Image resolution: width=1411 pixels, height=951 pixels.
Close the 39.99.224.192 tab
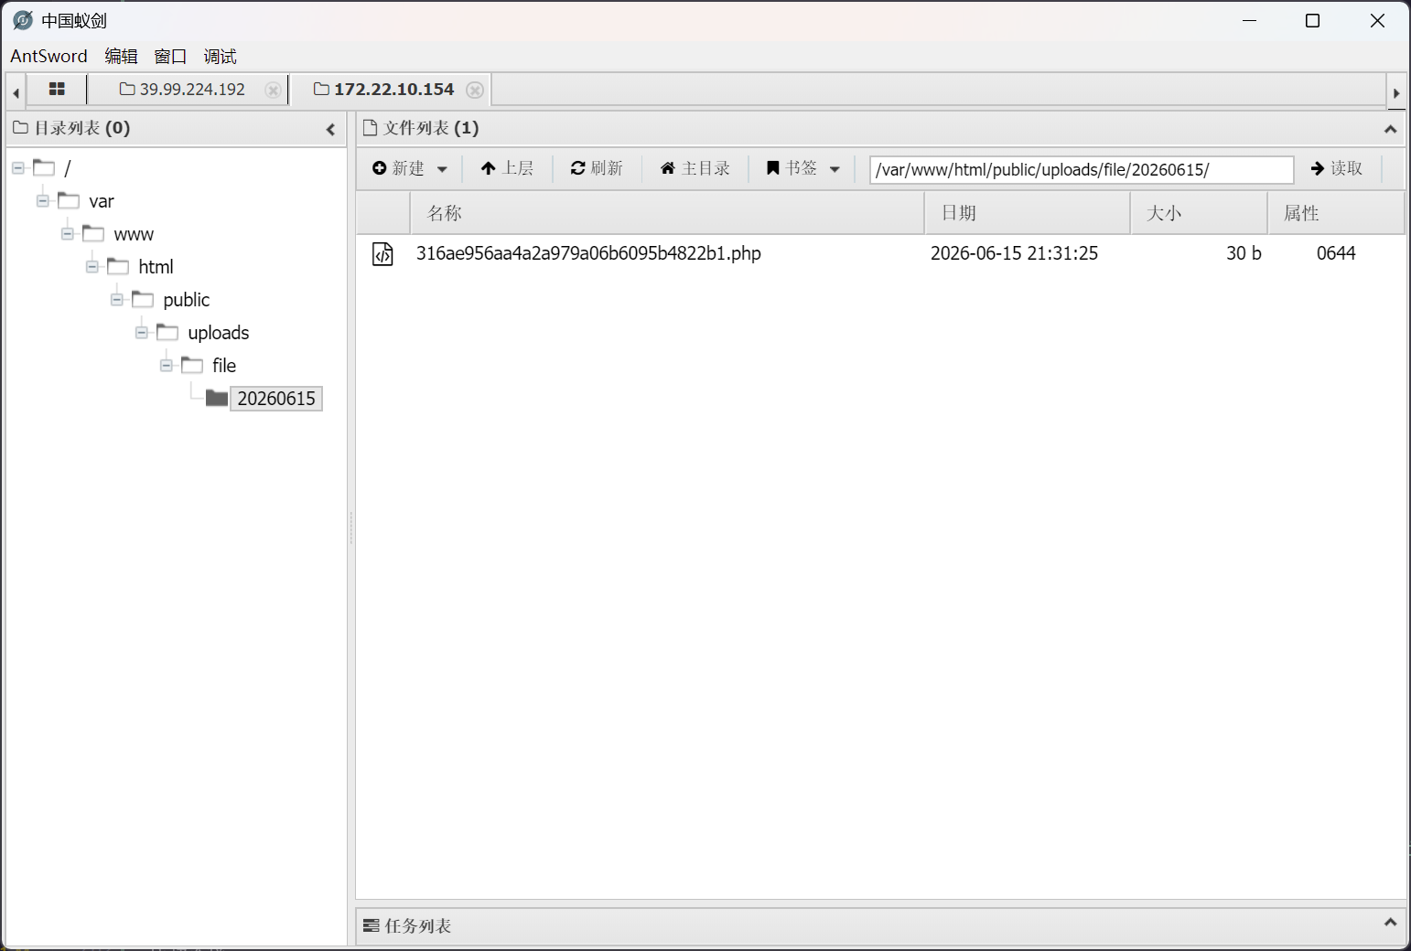pos(273,90)
